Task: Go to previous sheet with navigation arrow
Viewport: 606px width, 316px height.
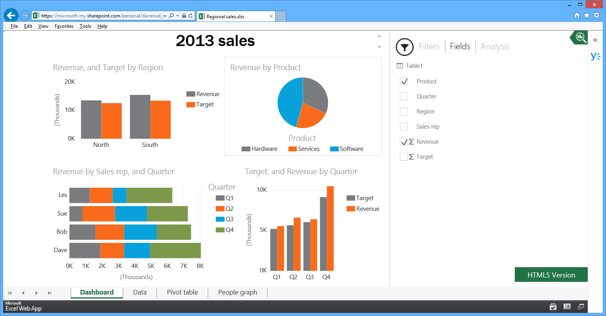Action: (x=23, y=293)
